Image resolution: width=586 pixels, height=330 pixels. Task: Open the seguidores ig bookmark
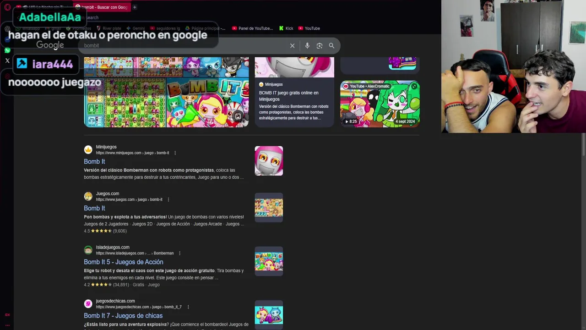(x=165, y=28)
